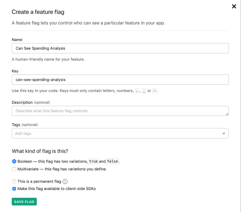Click the Key field label
Image resolution: width=241 pixels, height=212 pixels.
[x=15, y=71]
